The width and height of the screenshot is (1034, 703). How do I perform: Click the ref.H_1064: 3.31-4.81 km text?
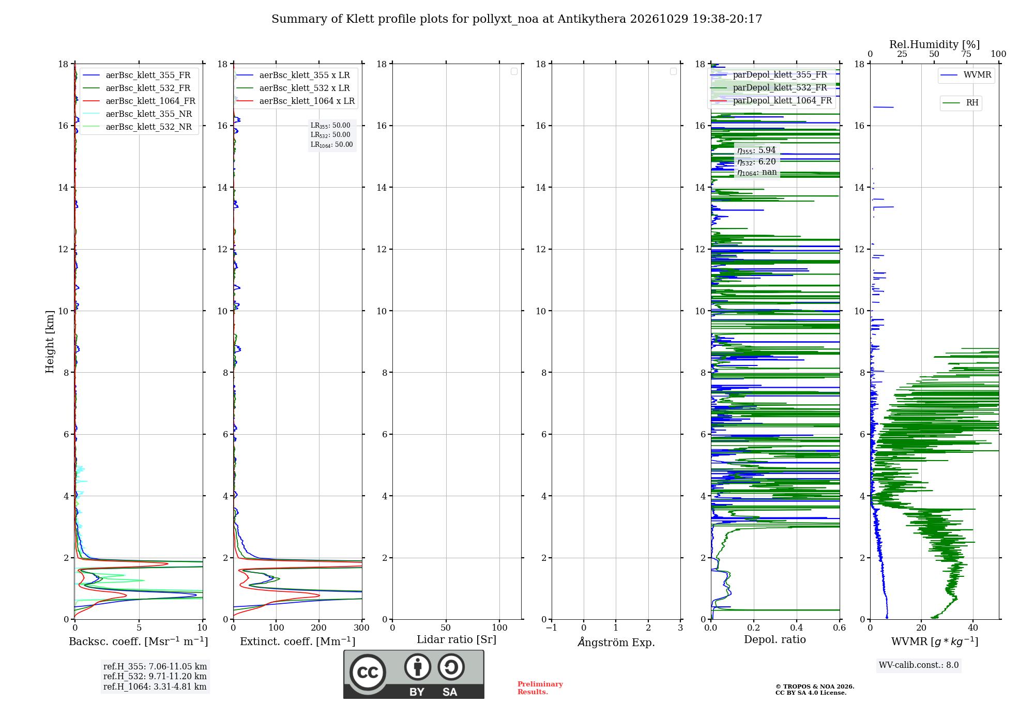click(x=155, y=687)
